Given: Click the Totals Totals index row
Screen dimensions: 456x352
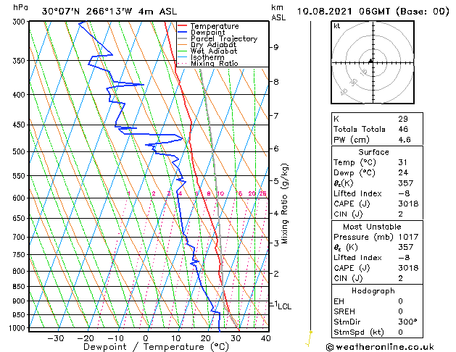Looking at the screenshot, I should coord(377,129).
